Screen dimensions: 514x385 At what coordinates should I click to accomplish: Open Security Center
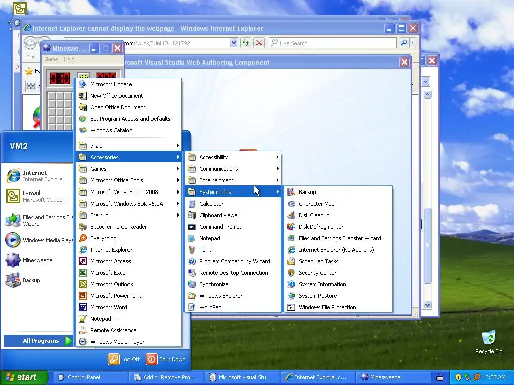click(338, 272)
